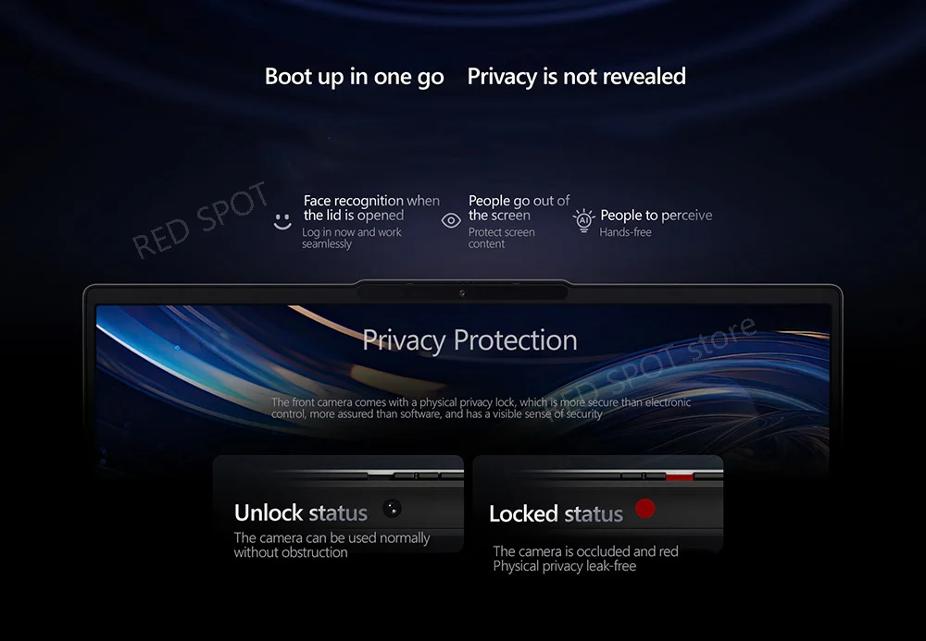Click the Face recognition feature text

pyautogui.click(x=371, y=208)
